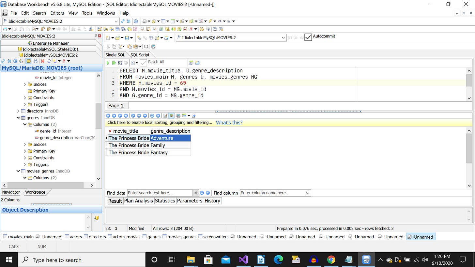475x267 pixels.
Task: Post edit with the blue checkmark icon
Action: (x=133, y=116)
